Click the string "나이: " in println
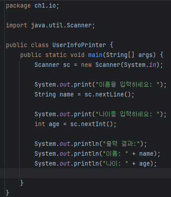Screen dimensions: 171x197 (x=115, y=163)
